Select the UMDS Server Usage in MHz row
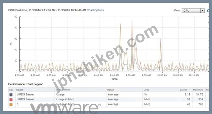 (x=109, y=99)
